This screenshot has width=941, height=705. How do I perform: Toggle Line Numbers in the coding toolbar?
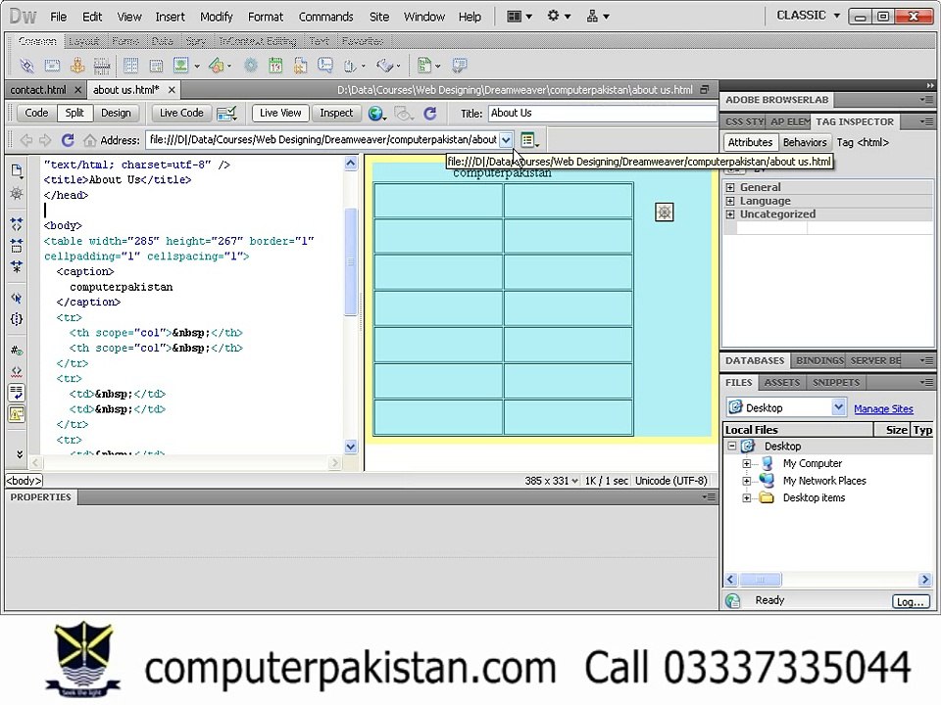17,351
